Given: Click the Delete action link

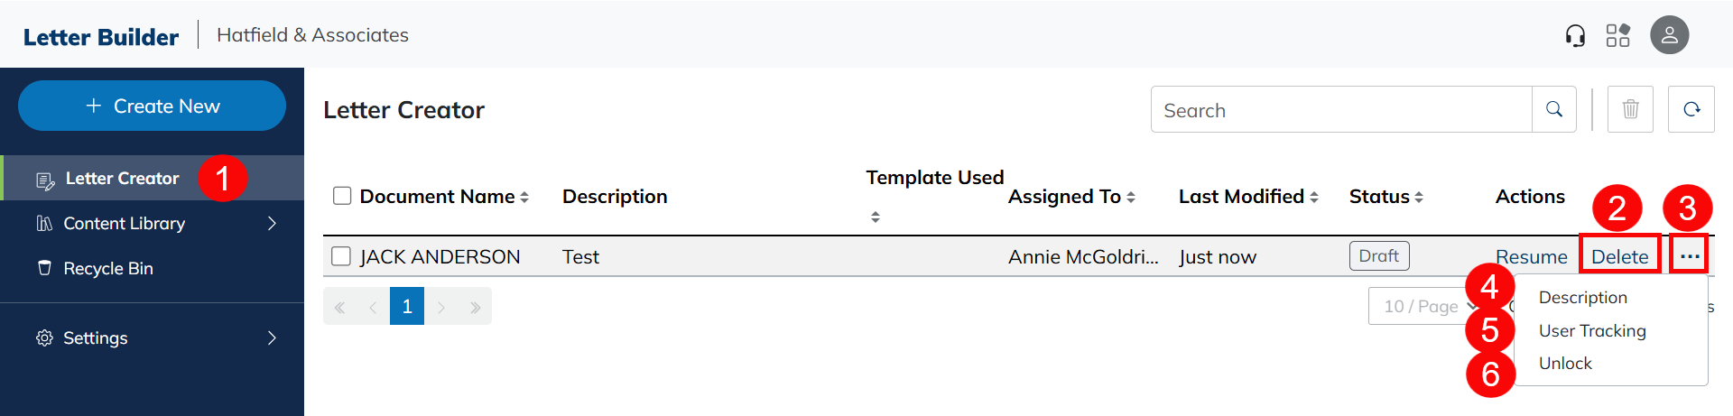Looking at the screenshot, I should pyautogui.click(x=1619, y=256).
